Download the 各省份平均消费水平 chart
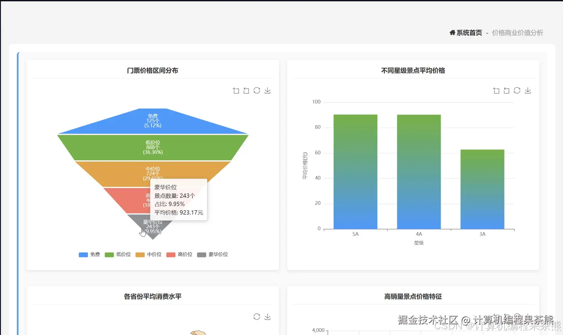The height and width of the screenshot is (335, 563). [267, 317]
